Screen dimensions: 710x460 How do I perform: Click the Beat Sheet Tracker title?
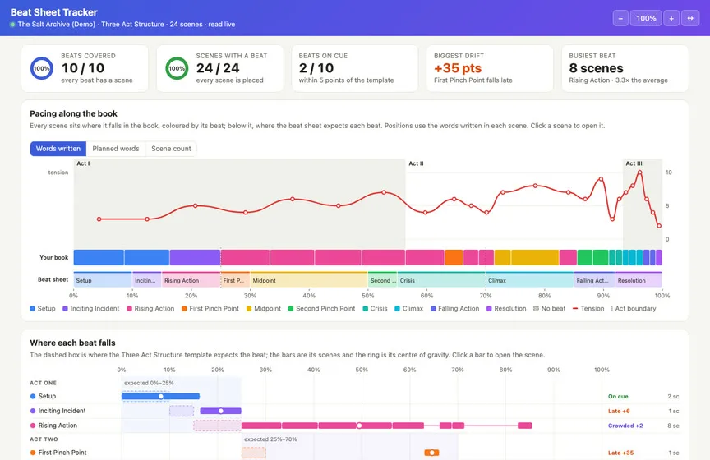(x=54, y=12)
